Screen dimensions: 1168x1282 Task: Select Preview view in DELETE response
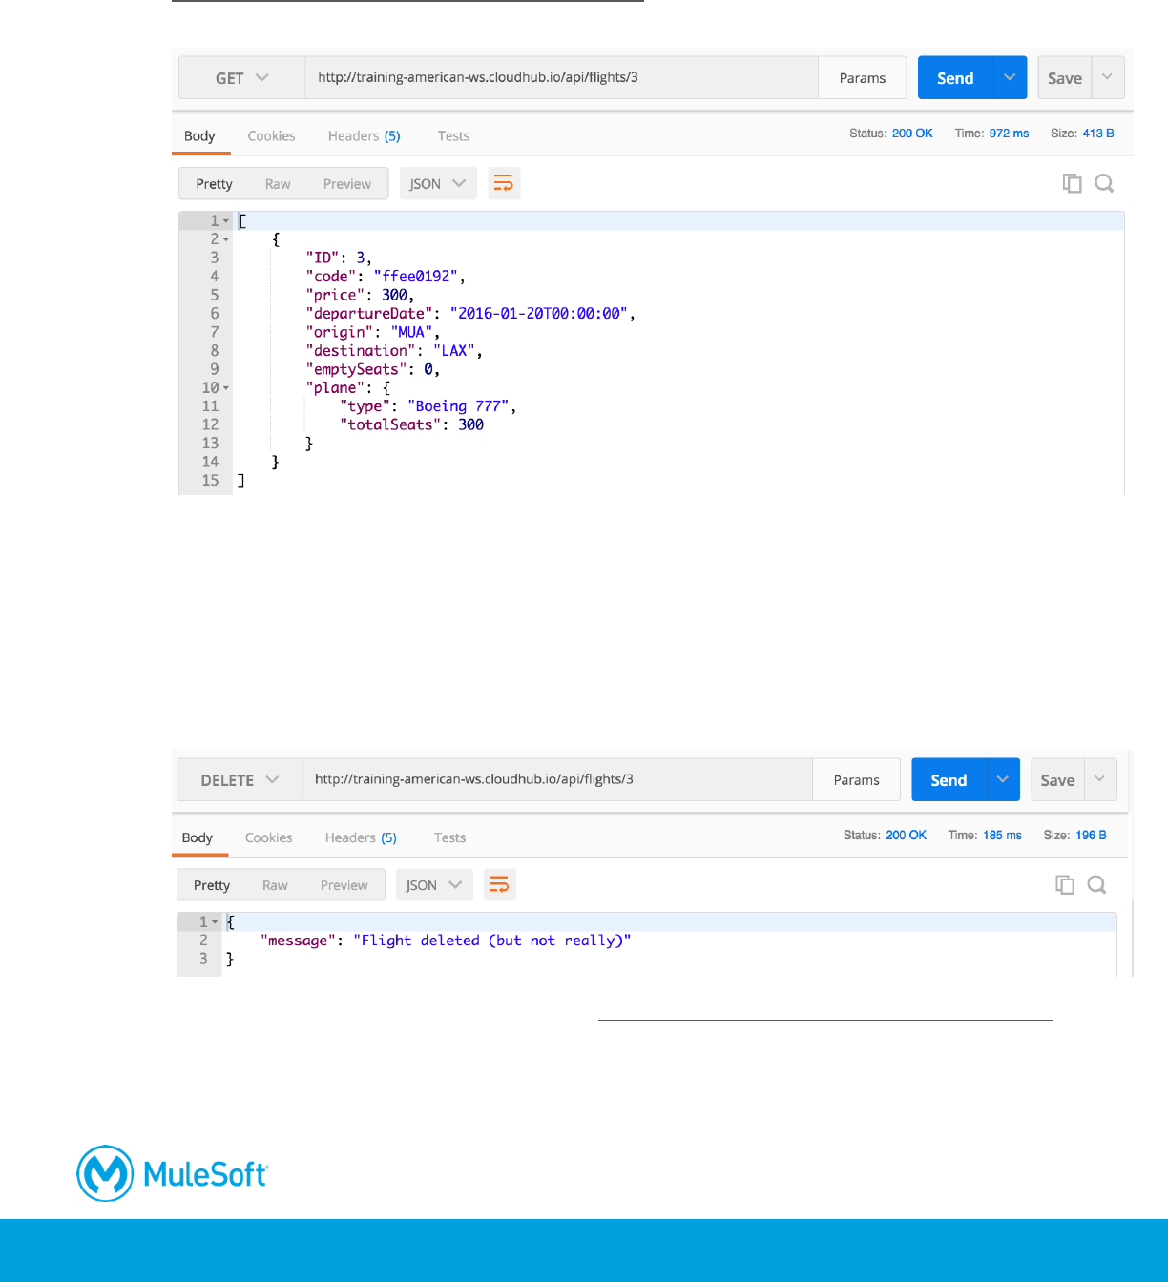344,885
